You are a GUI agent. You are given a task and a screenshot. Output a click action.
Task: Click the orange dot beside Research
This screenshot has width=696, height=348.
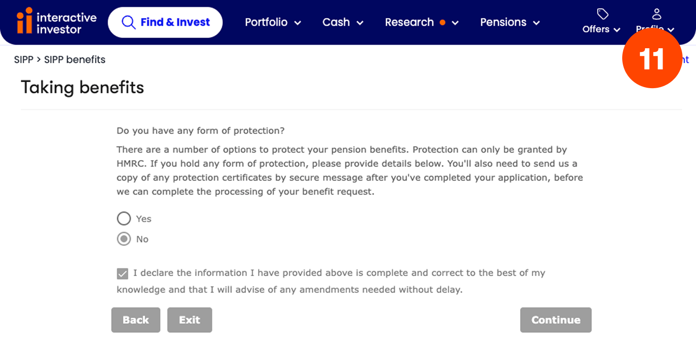pos(442,22)
